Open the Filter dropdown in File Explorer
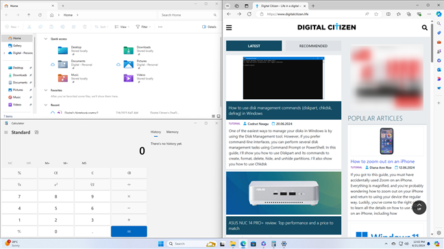Screen dimensions: 444x249 (x=143, y=27)
